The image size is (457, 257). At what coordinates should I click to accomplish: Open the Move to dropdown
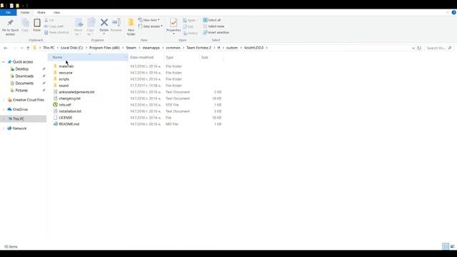tap(79, 27)
